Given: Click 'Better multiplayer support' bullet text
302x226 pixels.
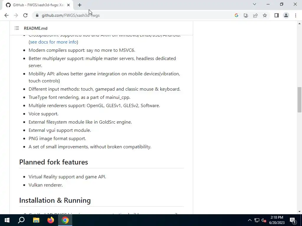Looking at the screenshot, I should (102, 62).
